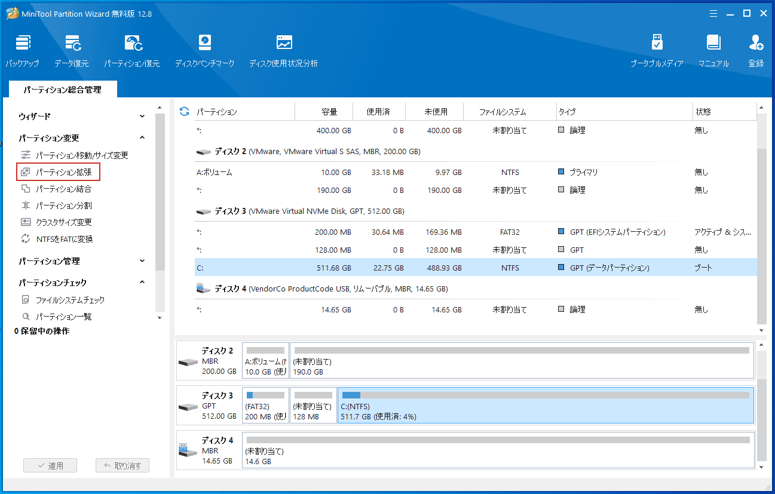Switch to パーティション総合管理 tab
Screen dimensions: 775x494
[x=63, y=90]
